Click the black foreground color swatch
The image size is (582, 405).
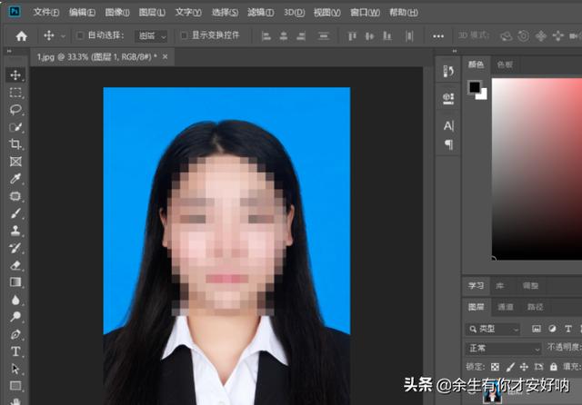point(474,87)
